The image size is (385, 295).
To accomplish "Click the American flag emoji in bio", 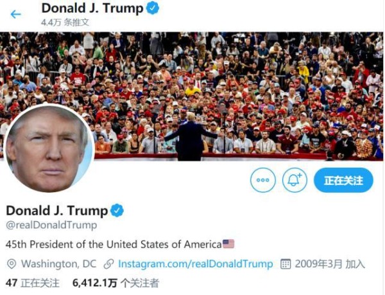I will (x=228, y=244).
